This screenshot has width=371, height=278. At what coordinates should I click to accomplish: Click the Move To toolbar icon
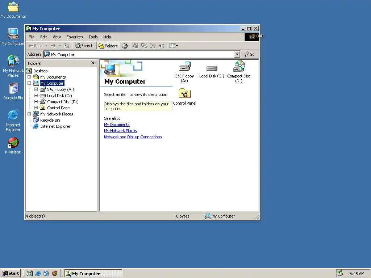(x=136, y=46)
